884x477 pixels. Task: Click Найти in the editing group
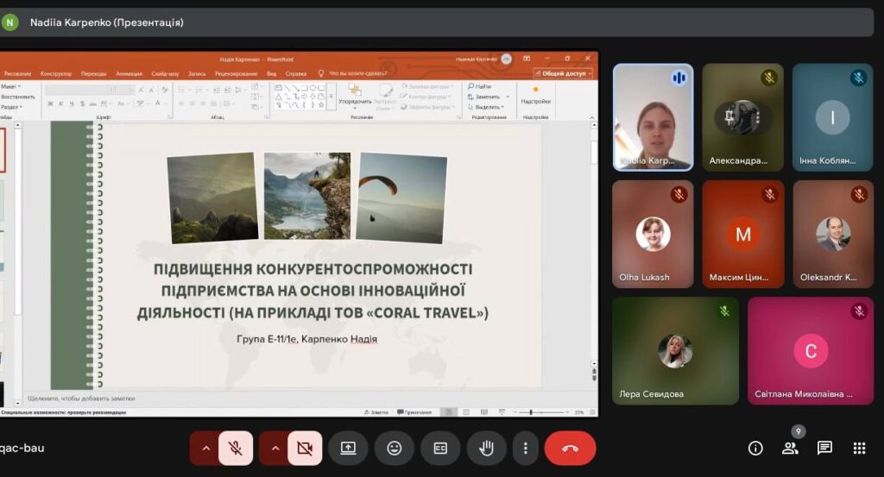[x=480, y=86]
